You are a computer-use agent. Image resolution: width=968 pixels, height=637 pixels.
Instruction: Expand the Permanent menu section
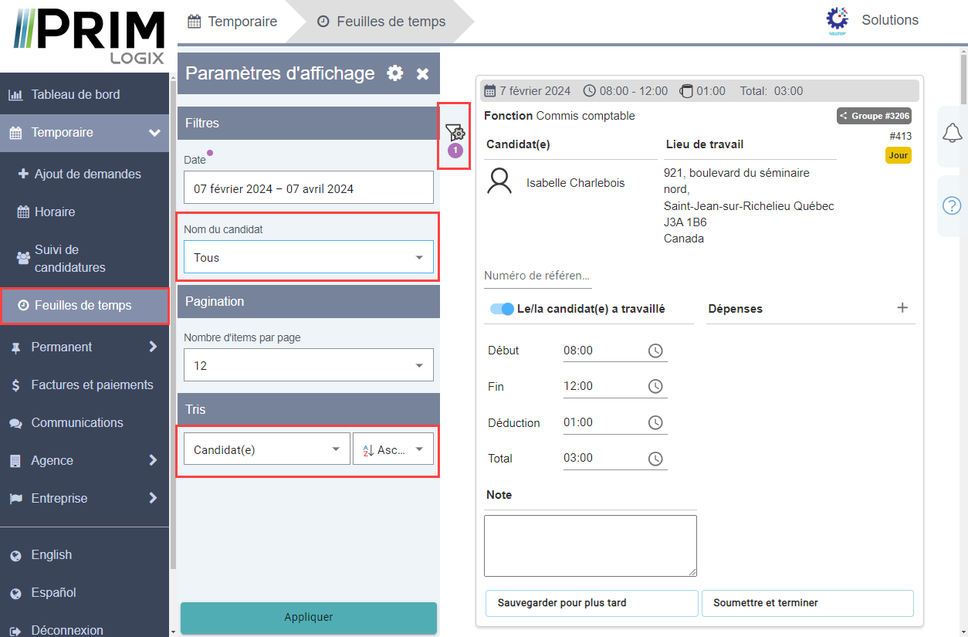[84, 347]
